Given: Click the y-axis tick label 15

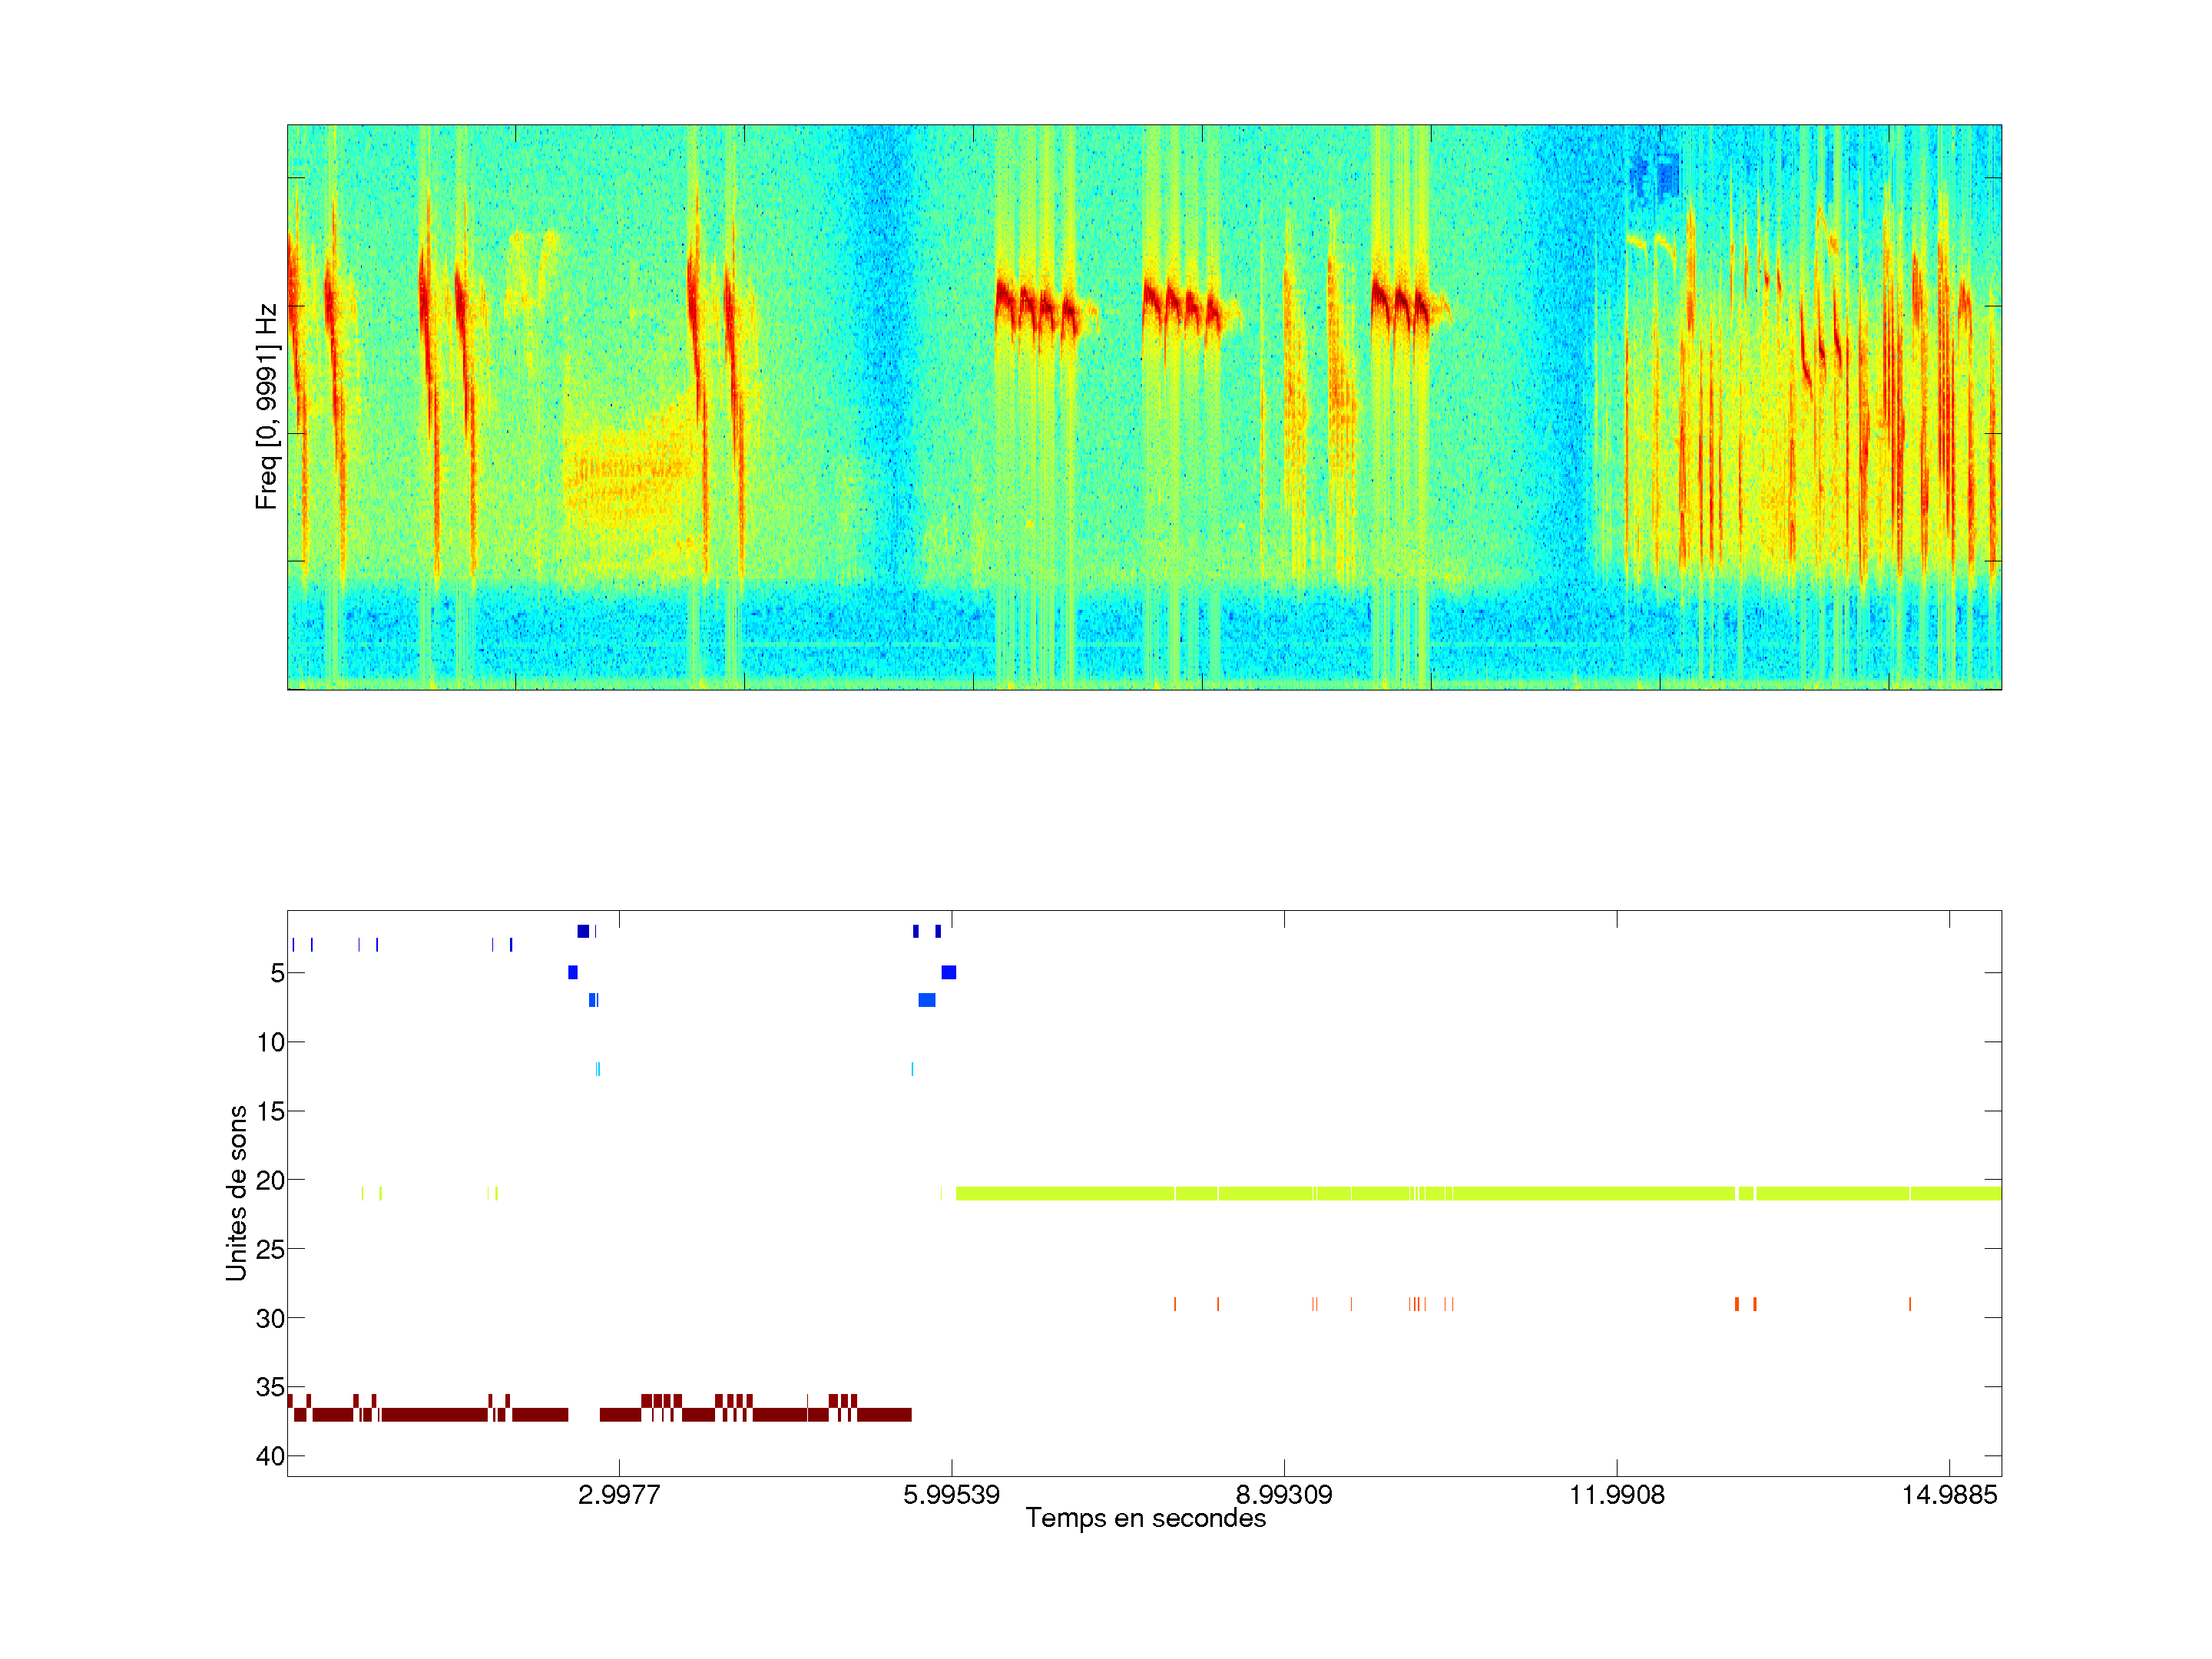Looking at the screenshot, I should [x=271, y=1111].
